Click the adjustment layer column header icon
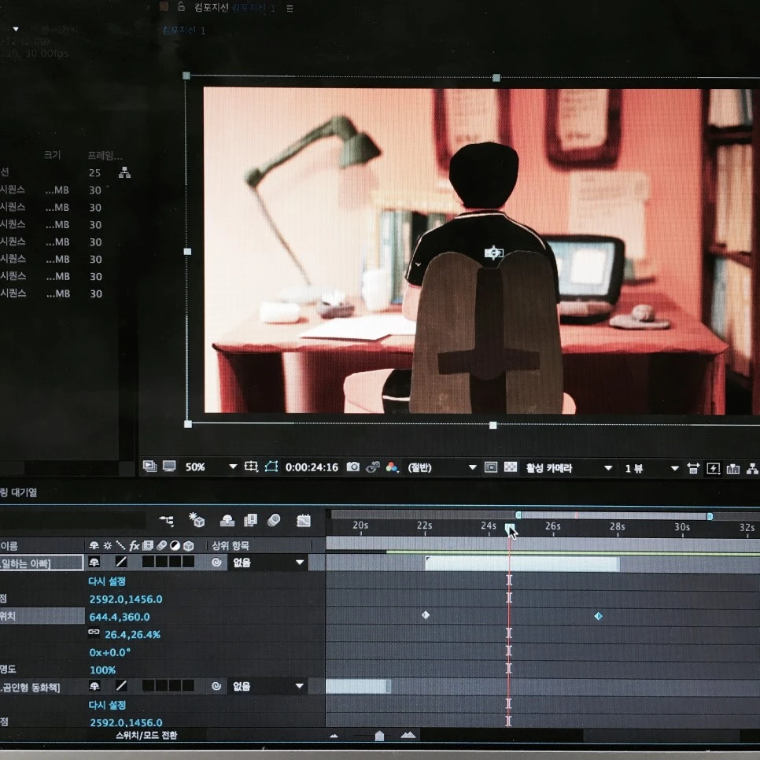Image resolution: width=760 pixels, height=760 pixels. (x=175, y=546)
